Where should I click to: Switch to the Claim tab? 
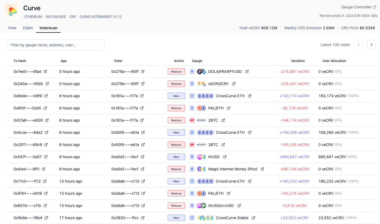pos(28,28)
